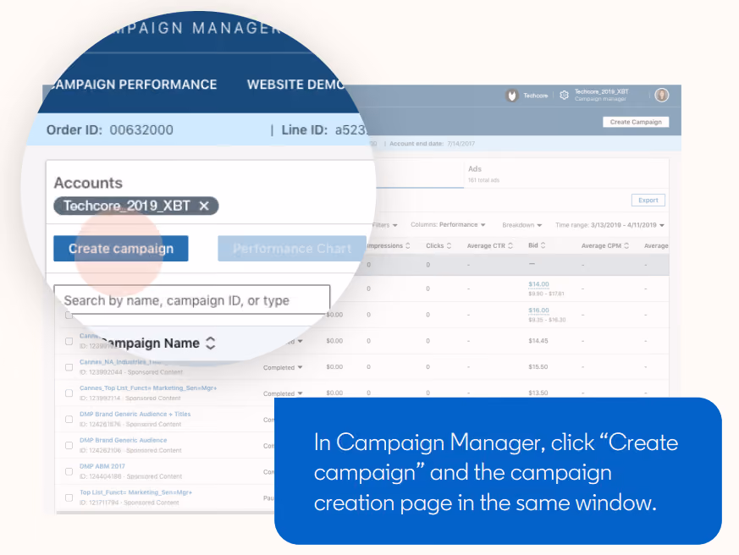Open the Time range dropdown

609,225
